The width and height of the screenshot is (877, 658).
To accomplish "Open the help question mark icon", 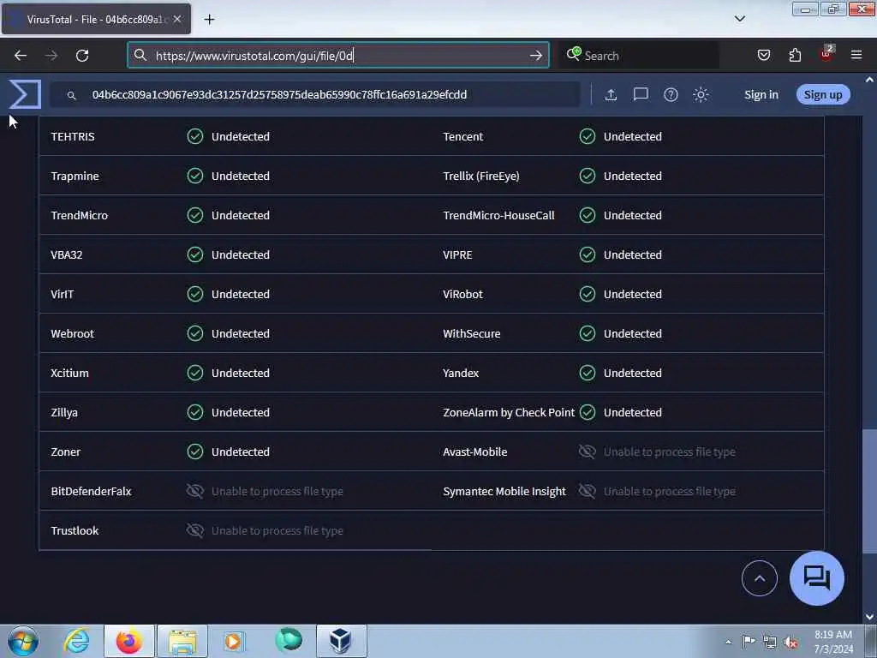I will pos(671,94).
